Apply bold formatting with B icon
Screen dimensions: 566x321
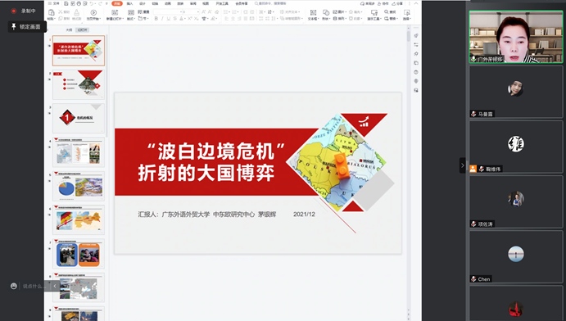[x=156, y=18]
